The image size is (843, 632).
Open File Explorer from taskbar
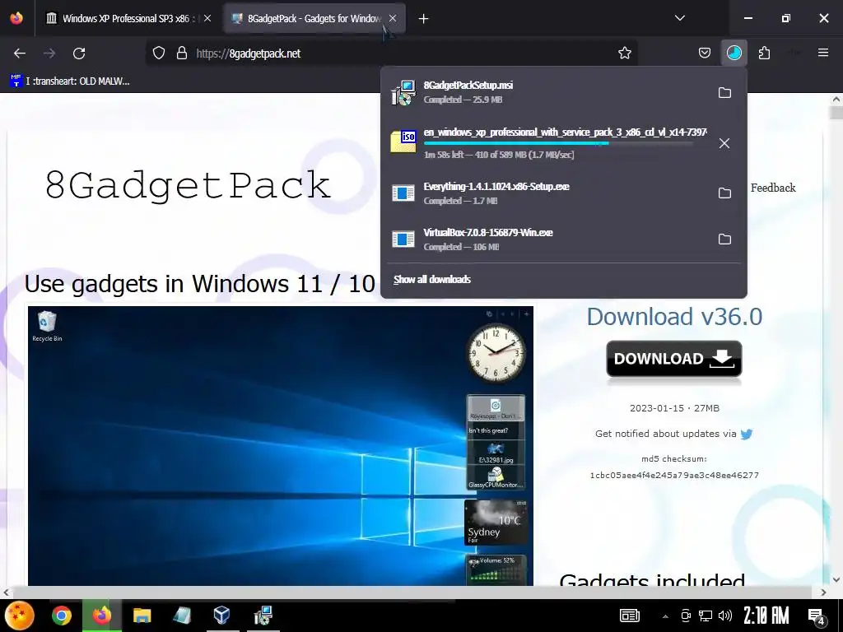pyautogui.click(x=142, y=616)
